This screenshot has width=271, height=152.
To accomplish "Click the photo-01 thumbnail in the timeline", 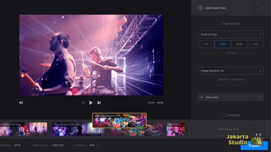I will (x=175, y=129).
